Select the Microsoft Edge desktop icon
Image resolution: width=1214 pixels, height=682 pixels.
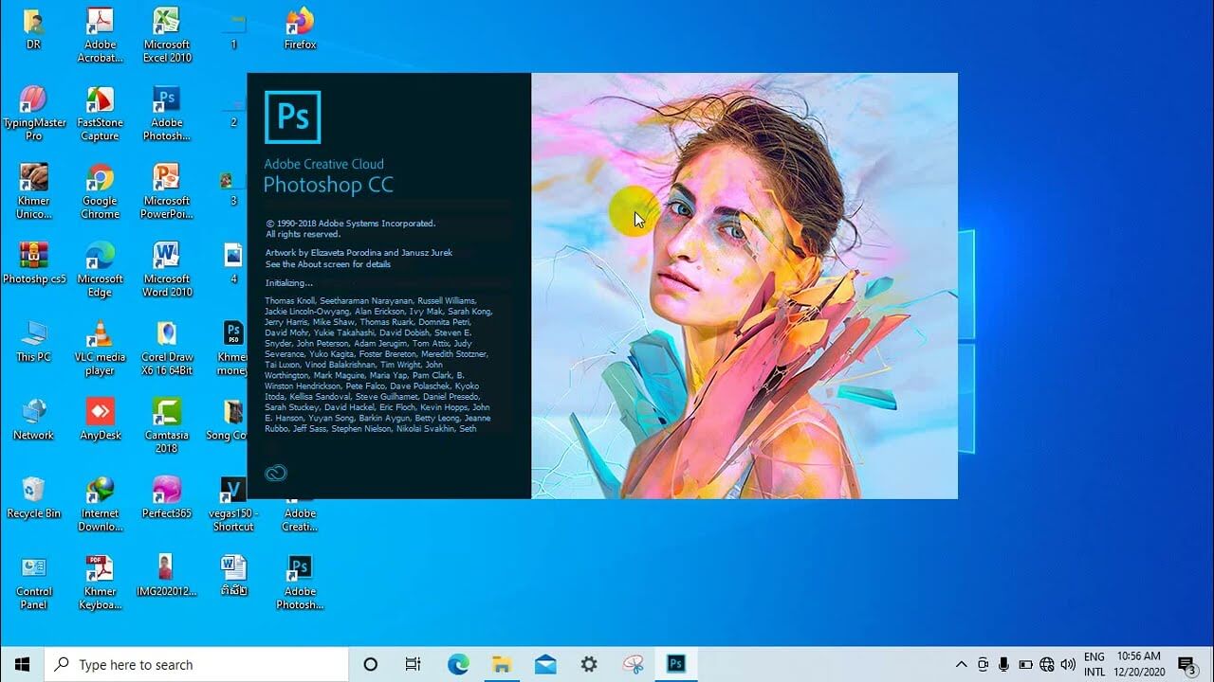(x=100, y=270)
